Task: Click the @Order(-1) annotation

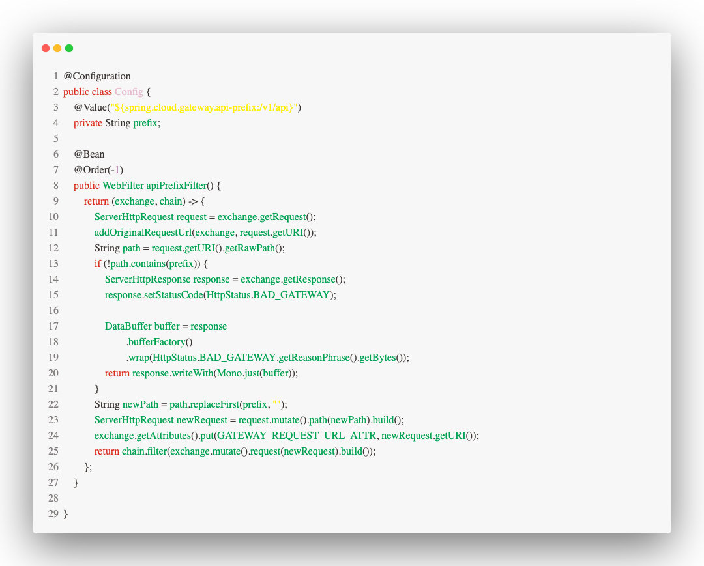Action: [x=98, y=170]
